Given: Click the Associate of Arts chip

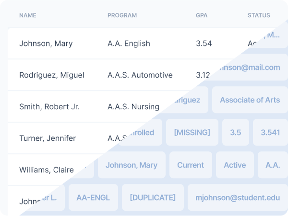Looking at the screenshot, I should tap(250, 100).
